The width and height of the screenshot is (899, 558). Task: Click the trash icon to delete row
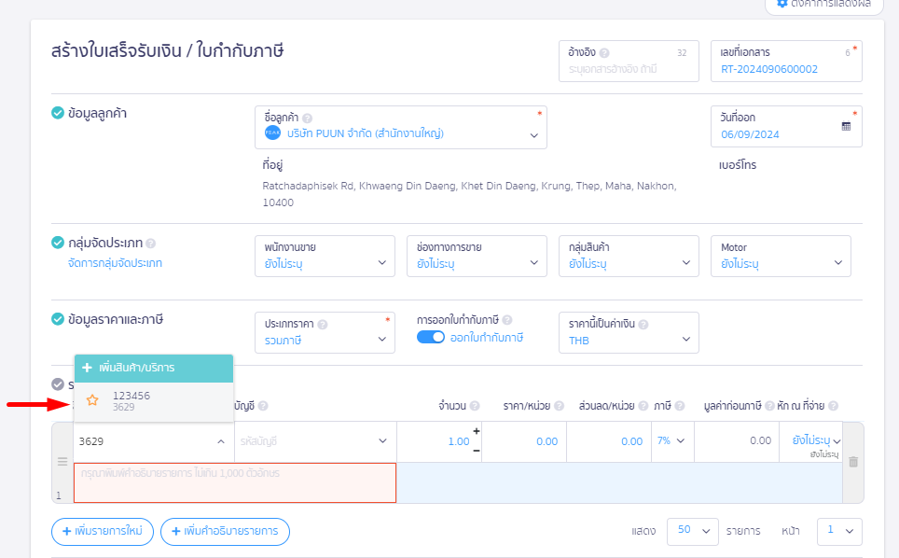point(853,461)
